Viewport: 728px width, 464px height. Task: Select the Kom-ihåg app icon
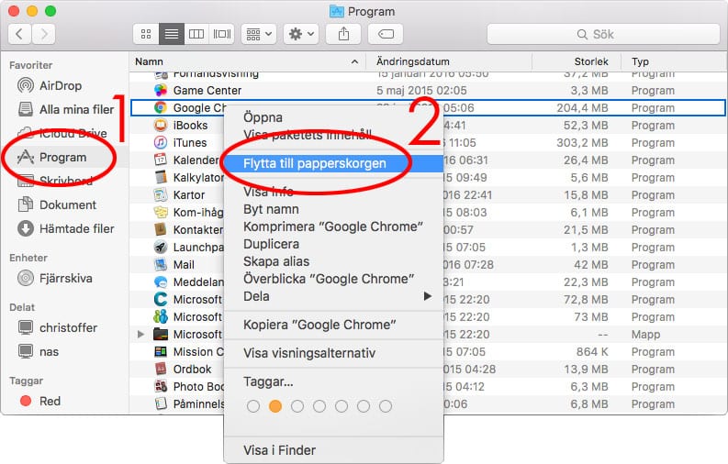[x=161, y=213]
